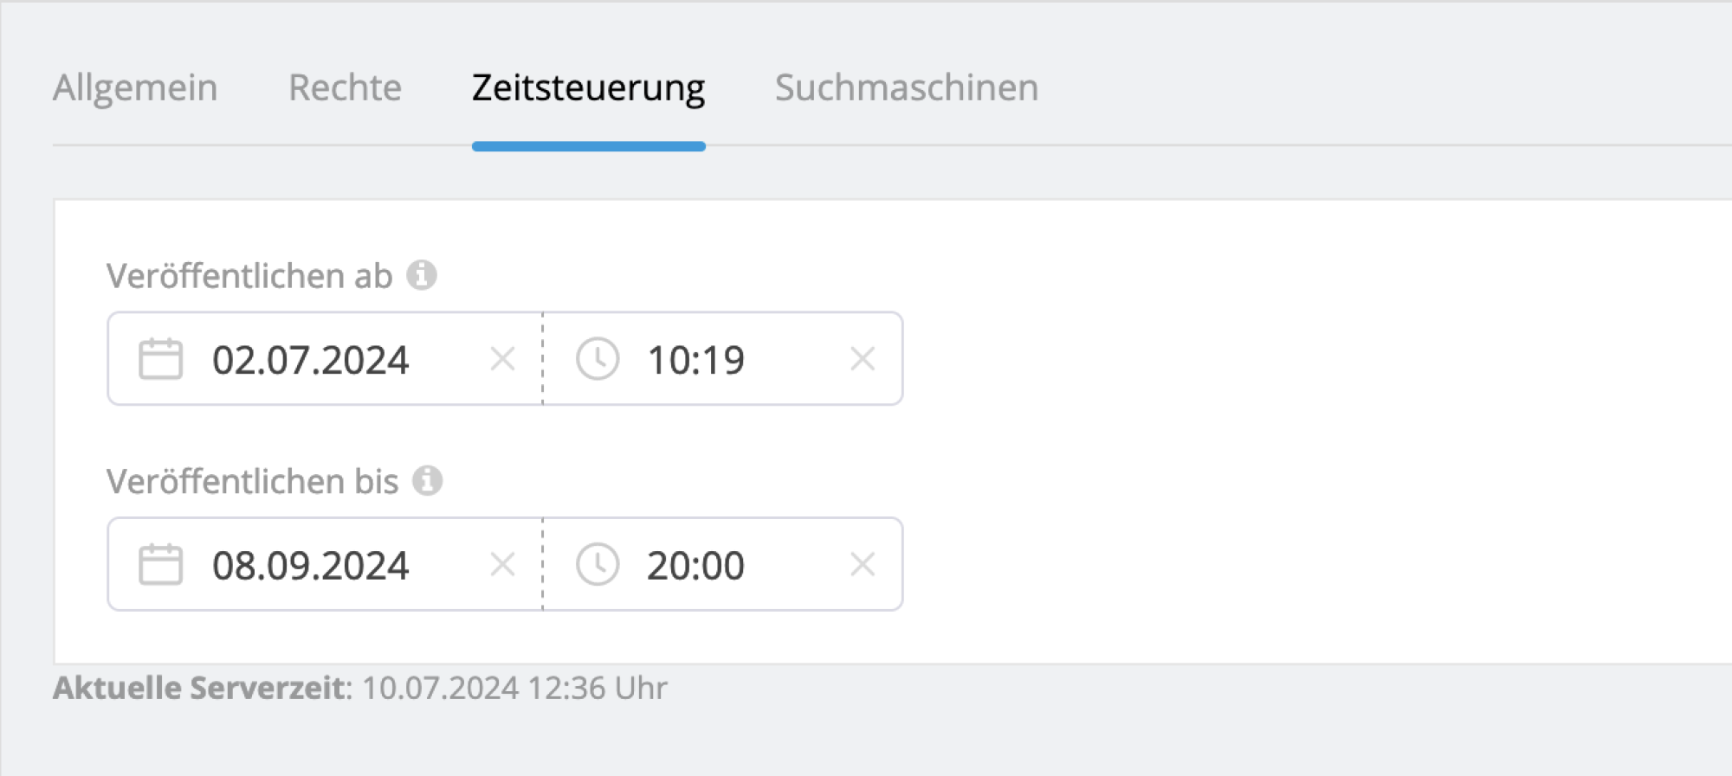Click the 'Veröffentlichen ab' label
The height and width of the screenshot is (776, 1732).
tap(251, 275)
